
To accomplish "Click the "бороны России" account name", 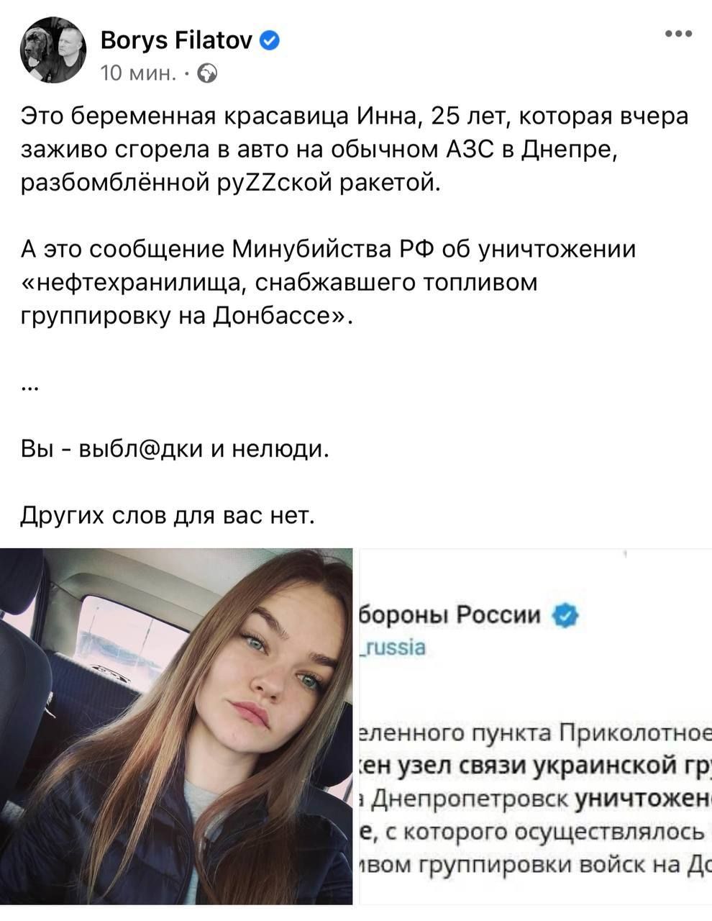I will click(x=449, y=615).
